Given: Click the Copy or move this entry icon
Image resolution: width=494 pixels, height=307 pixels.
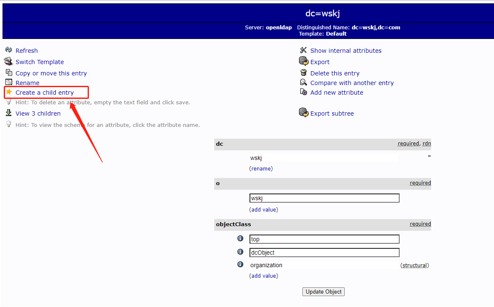Looking at the screenshot, I should (x=9, y=72).
